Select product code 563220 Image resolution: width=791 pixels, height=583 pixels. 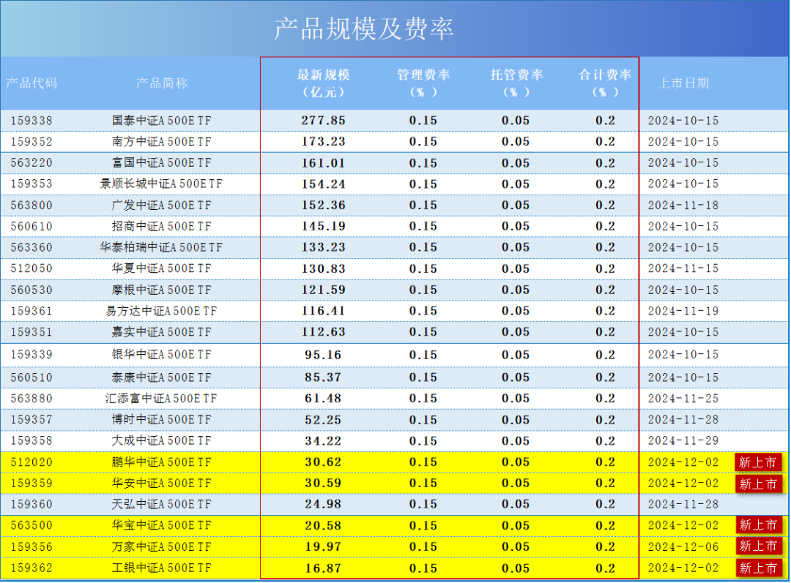(x=31, y=162)
